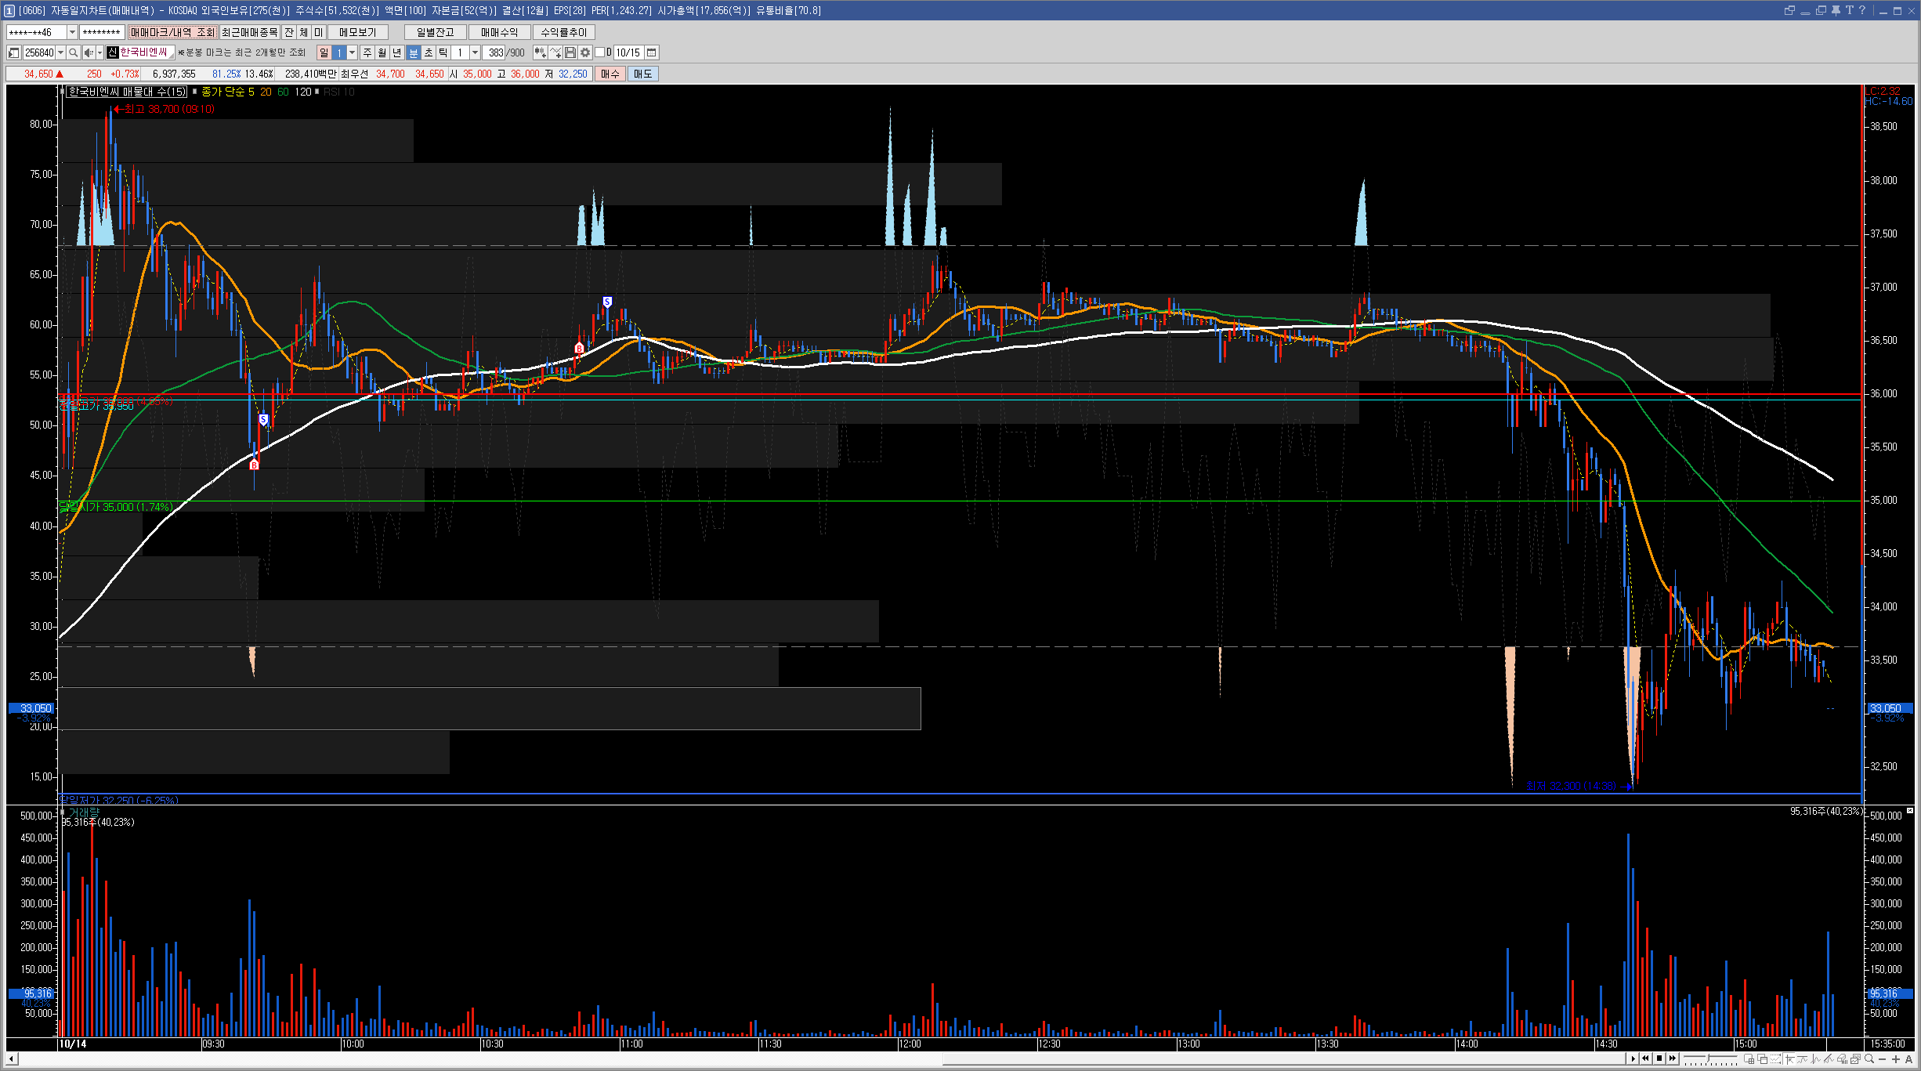Click the stop playback square icon

point(1659,1058)
